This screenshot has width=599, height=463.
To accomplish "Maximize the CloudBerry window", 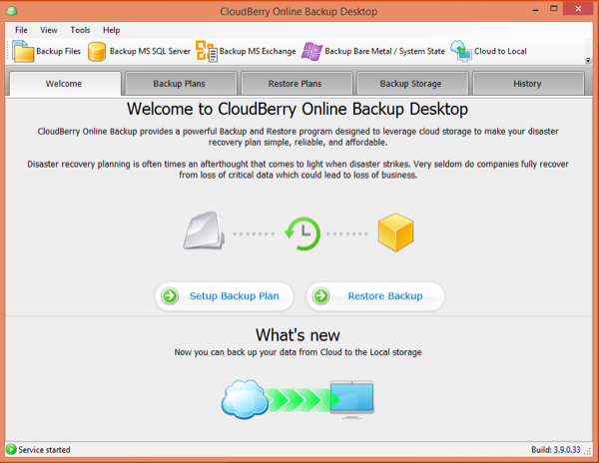I will (553, 9).
